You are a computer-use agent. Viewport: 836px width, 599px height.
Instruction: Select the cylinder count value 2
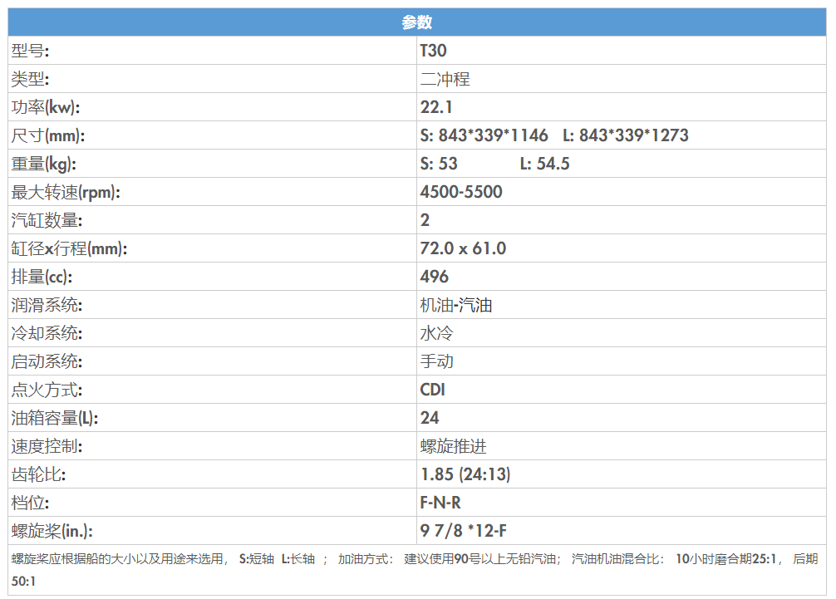[x=425, y=220]
